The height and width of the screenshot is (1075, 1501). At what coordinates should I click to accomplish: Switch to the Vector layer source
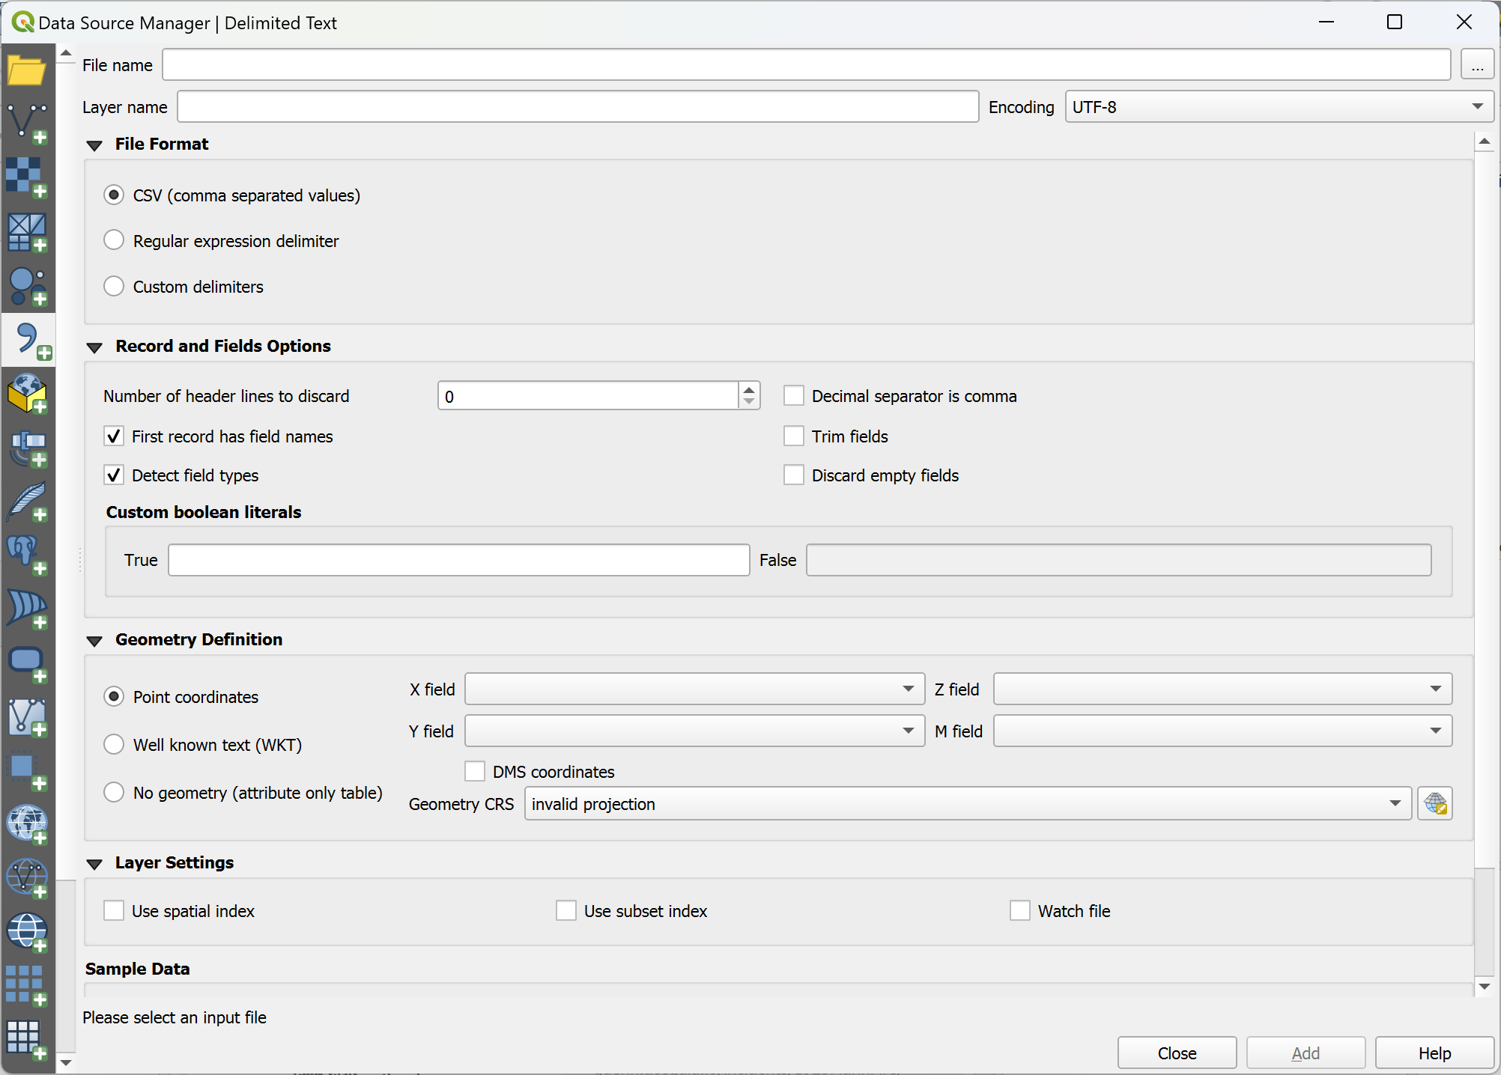coord(28,124)
